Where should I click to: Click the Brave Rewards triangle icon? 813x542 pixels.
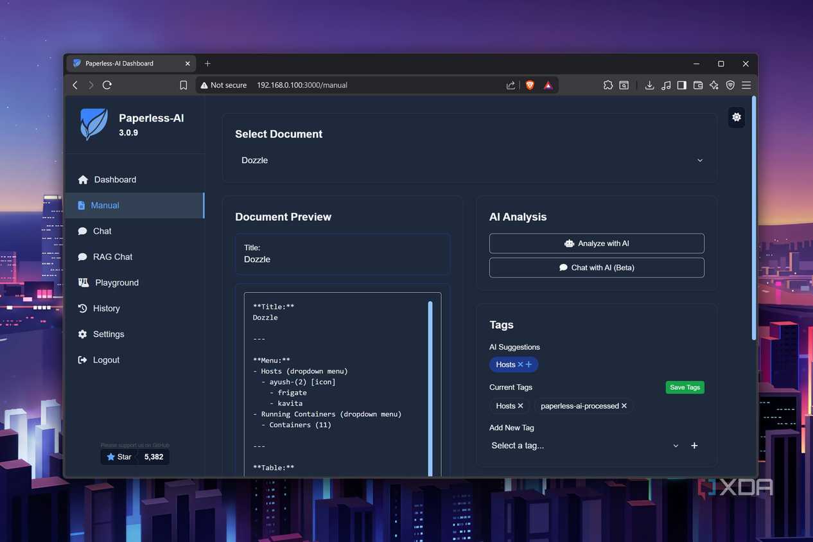[548, 85]
